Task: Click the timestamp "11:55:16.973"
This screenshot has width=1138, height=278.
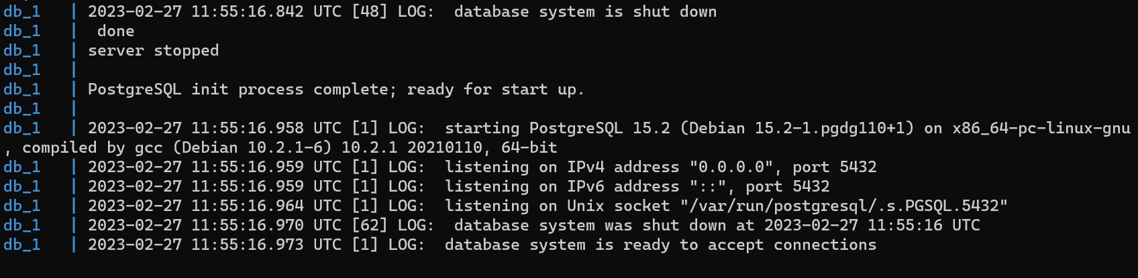Action: click(x=247, y=245)
